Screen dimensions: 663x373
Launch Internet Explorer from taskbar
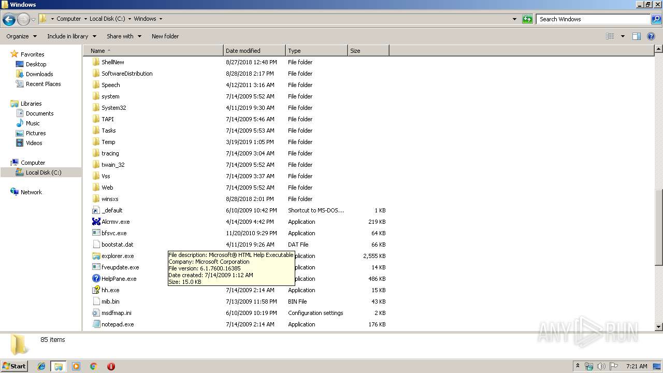click(x=41, y=366)
